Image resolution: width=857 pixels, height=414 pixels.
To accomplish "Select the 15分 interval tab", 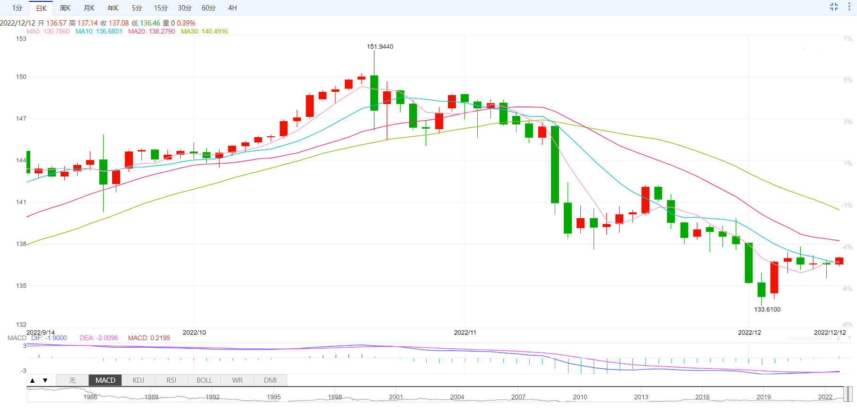I will [x=161, y=8].
